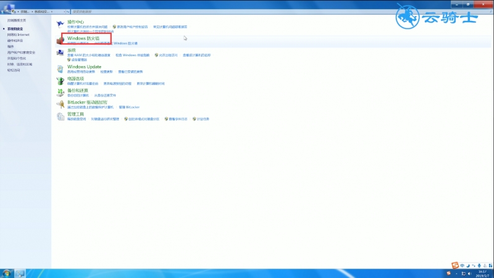
Task: Click 'troubleshoot common computer problems' link
Action: pyautogui.click(x=170, y=27)
